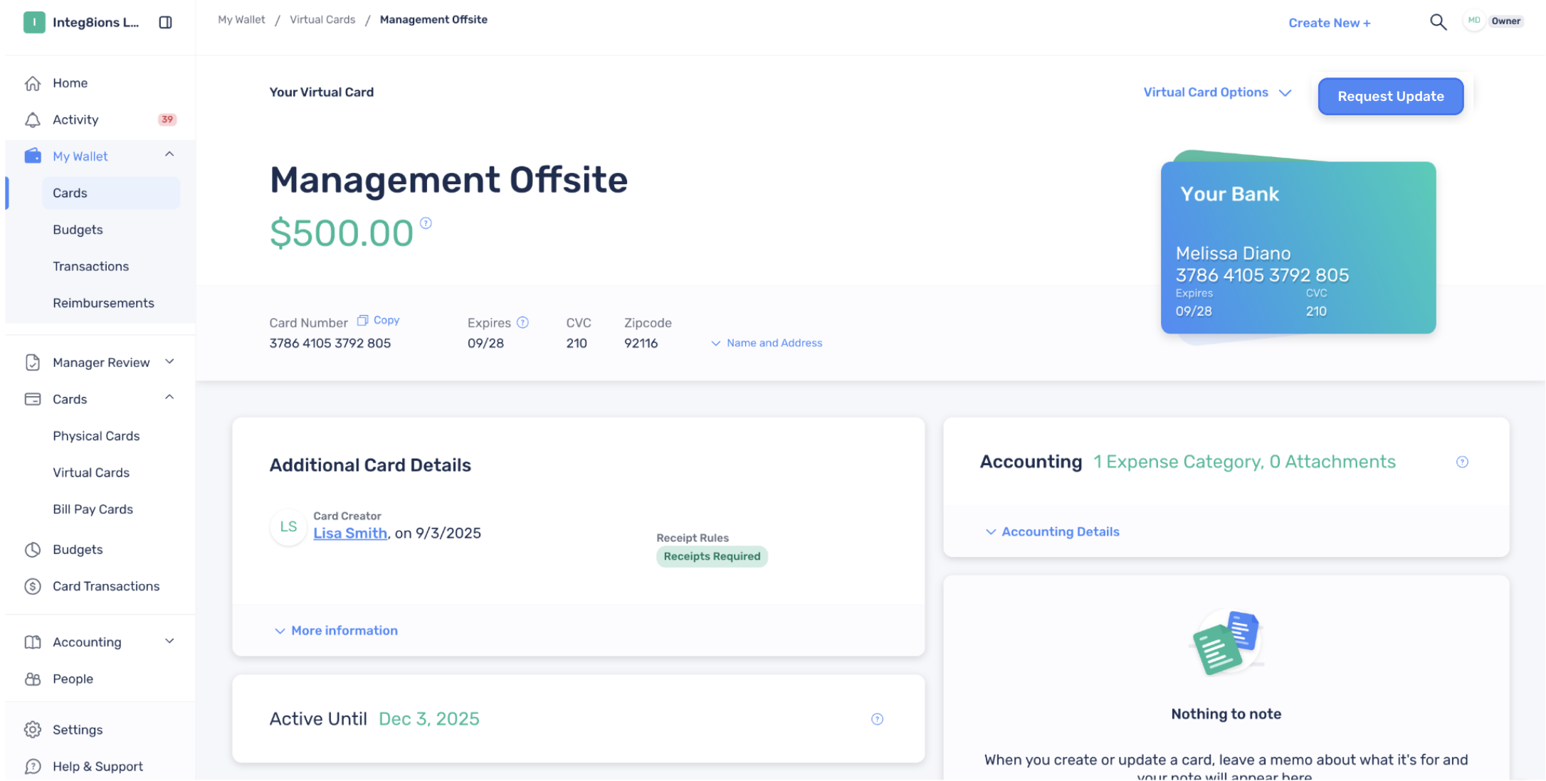Collapse the Cards section chevron
The width and height of the screenshot is (1546, 781).
169,398
